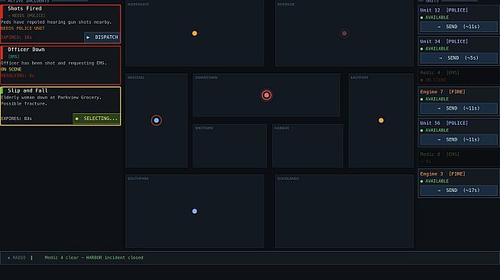Screen dimensions: 500x280
Task: Click the Medic 4 on-scene unit card
Action: 459,77
